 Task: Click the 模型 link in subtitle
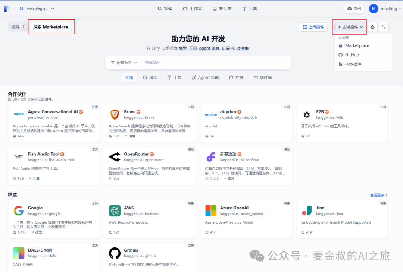183,48
